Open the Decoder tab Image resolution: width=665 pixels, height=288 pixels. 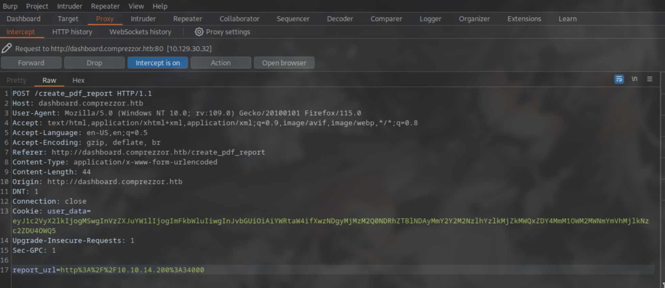[x=340, y=19]
